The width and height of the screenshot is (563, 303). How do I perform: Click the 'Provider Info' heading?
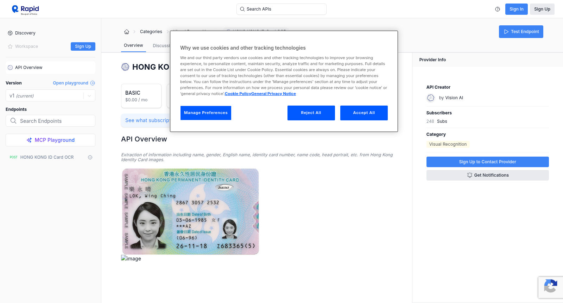click(432, 60)
